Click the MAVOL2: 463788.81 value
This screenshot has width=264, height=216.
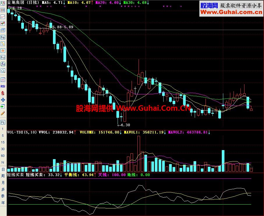point(189,132)
